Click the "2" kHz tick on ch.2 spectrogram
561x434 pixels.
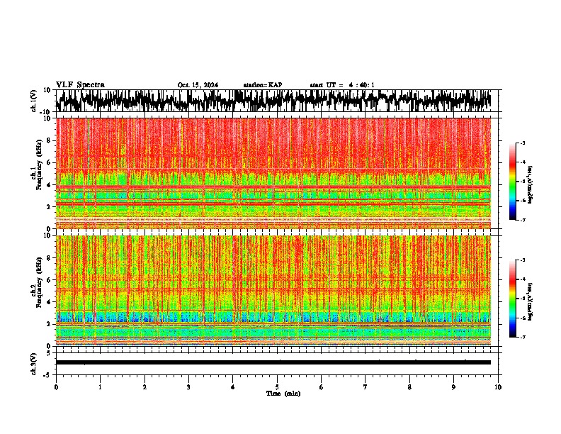click(49, 324)
